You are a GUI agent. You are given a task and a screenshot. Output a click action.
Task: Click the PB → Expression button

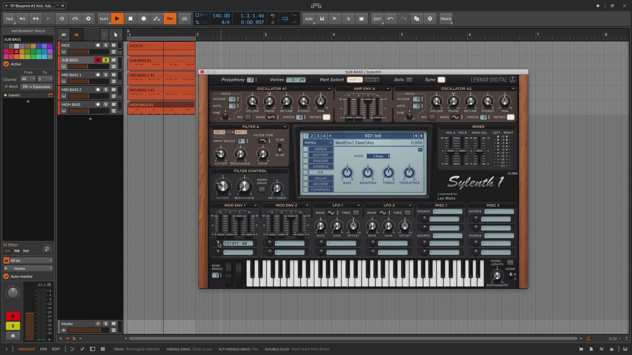(x=37, y=87)
